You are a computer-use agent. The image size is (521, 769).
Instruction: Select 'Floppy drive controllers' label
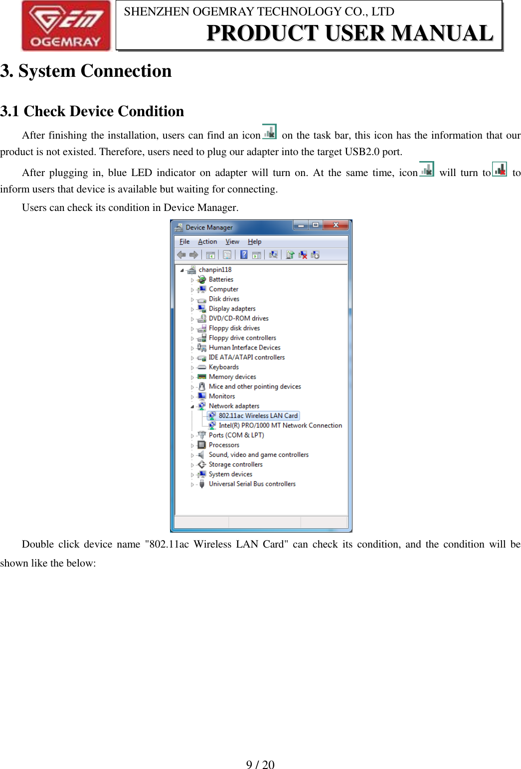[x=242, y=338]
